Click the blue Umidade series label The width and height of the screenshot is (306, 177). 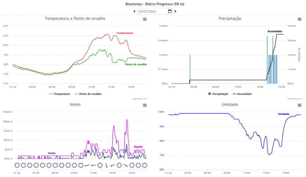284,114
